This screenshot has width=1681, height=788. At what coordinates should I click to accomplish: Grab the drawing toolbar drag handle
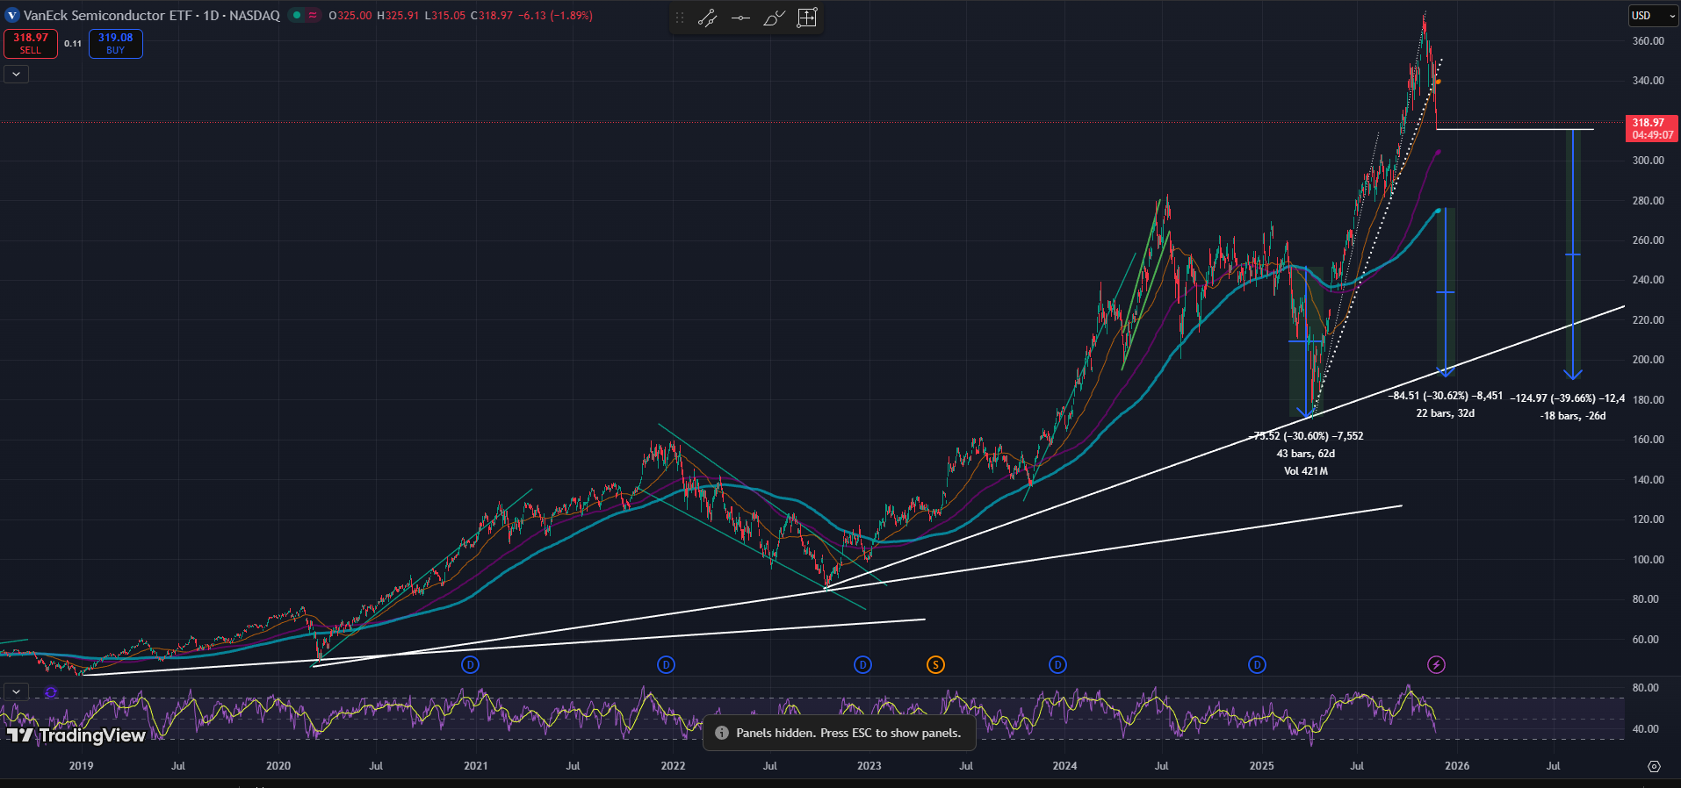pyautogui.click(x=679, y=18)
